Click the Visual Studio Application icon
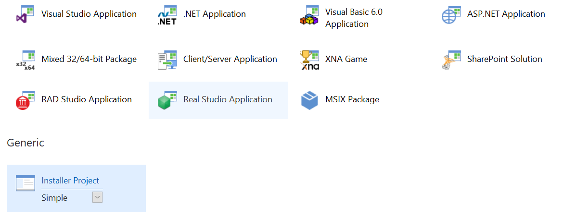Viewport: 576px width, 218px height. [x=26, y=15]
